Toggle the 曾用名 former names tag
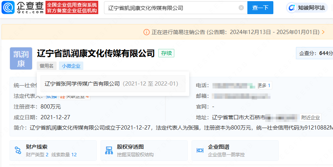The height and width of the screenshot is (167, 333). pyautogui.click(x=47, y=66)
